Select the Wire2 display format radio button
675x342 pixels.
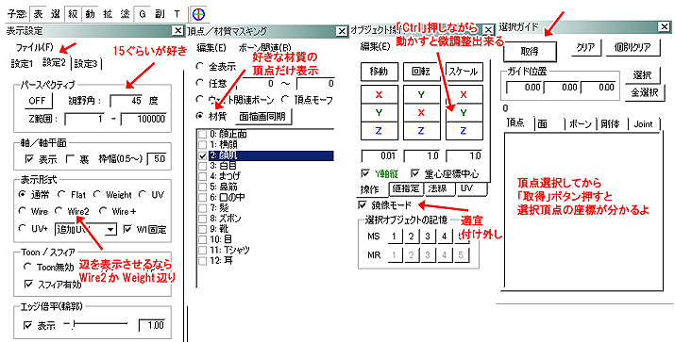pos(59,211)
